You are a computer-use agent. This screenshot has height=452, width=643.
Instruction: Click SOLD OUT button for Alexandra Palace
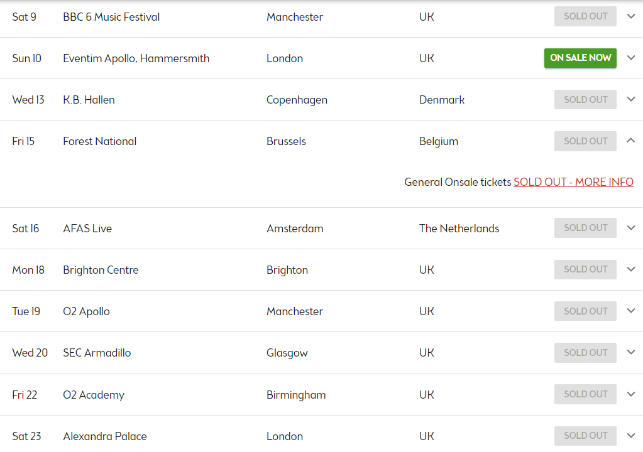pyautogui.click(x=585, y=436)
